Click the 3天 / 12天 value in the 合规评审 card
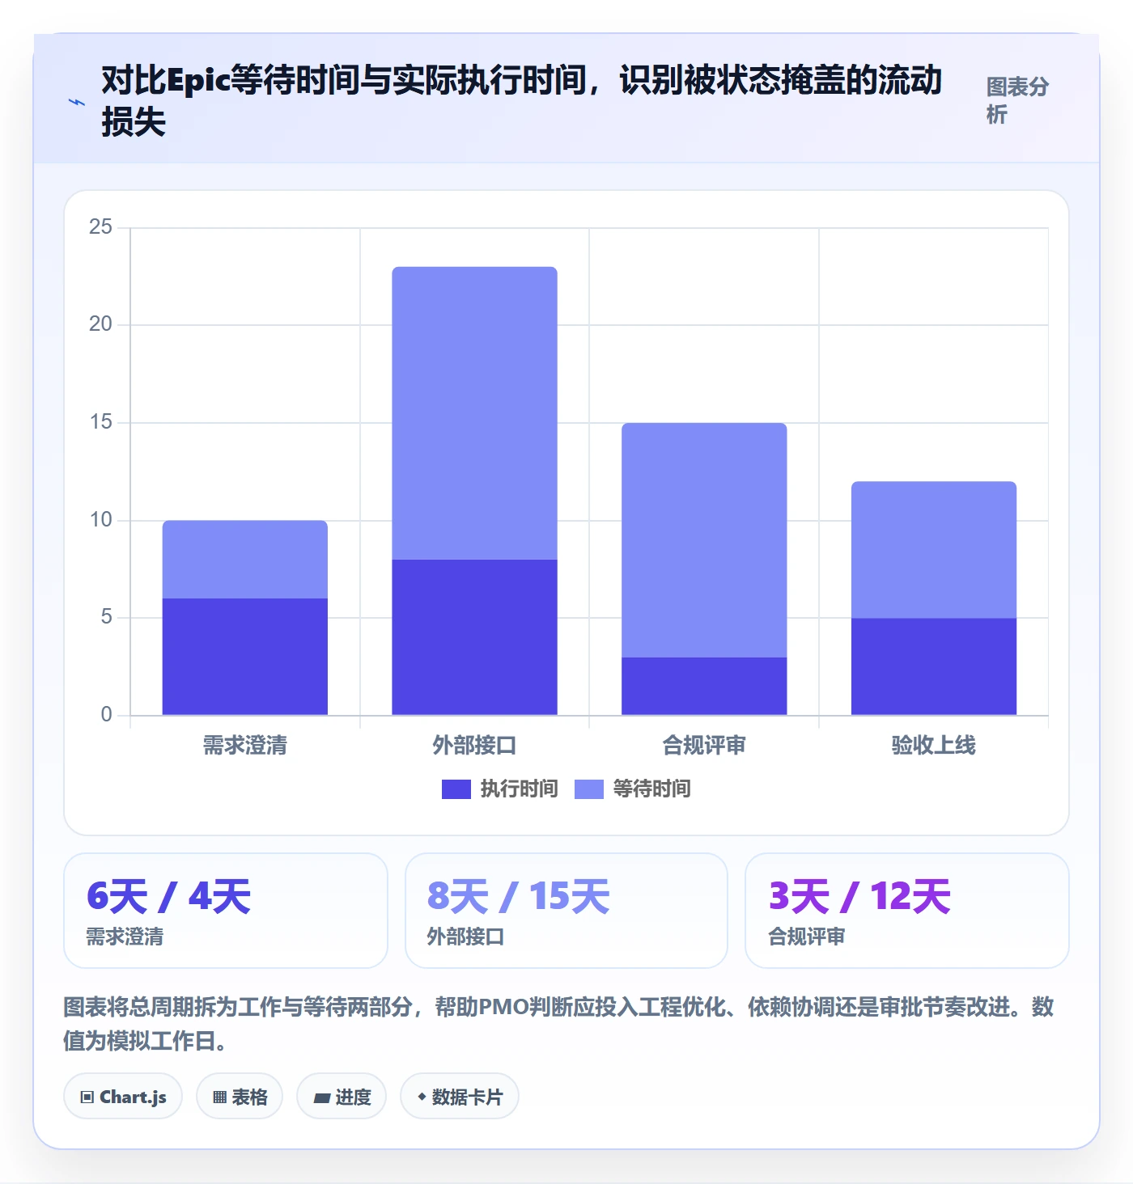Image resolution: width=1133 pixels, height=1184 pixels. click(859, 896)
